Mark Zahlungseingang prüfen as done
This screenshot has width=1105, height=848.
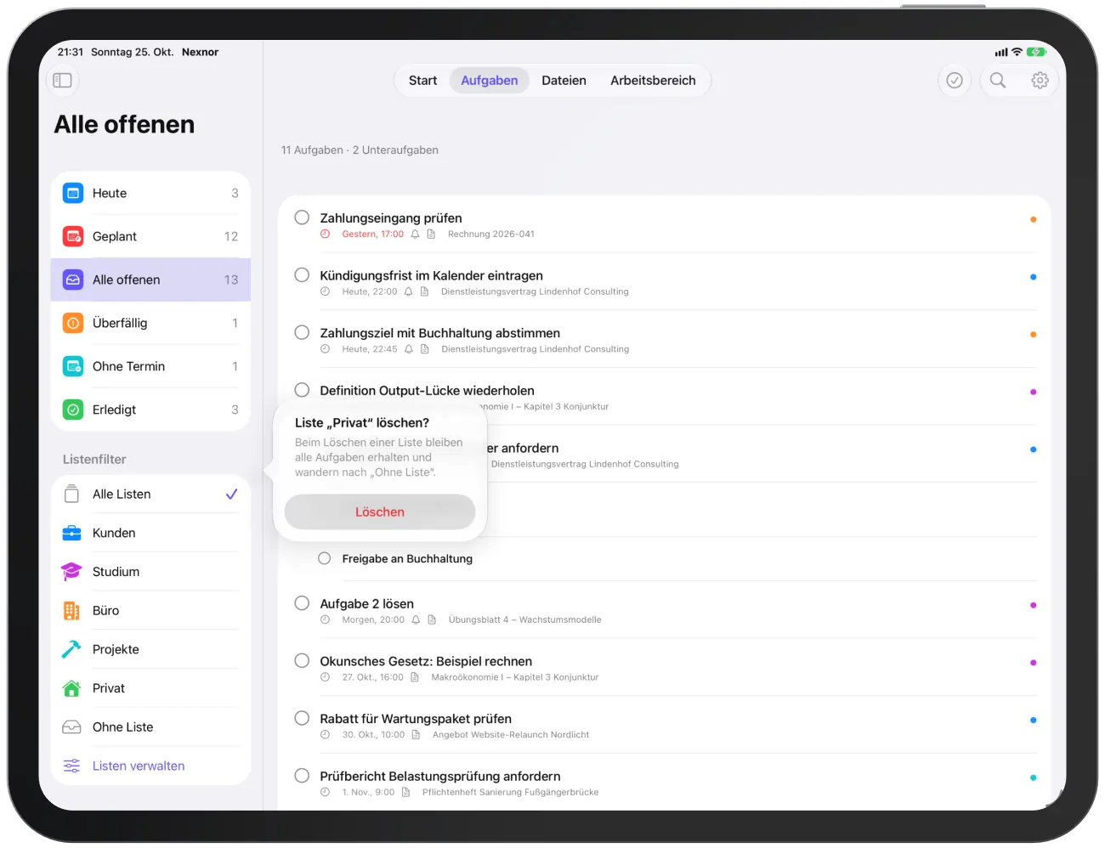[302, 218]
